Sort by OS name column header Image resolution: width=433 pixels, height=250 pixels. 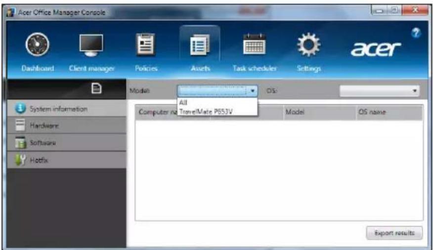[390, 112]
